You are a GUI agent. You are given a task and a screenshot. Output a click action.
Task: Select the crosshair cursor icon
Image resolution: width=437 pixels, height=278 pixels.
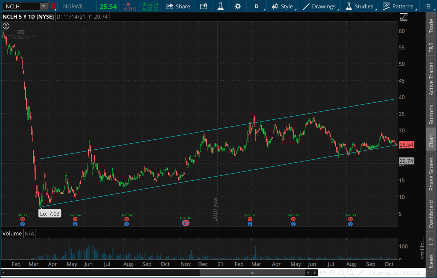click(332, 273)
